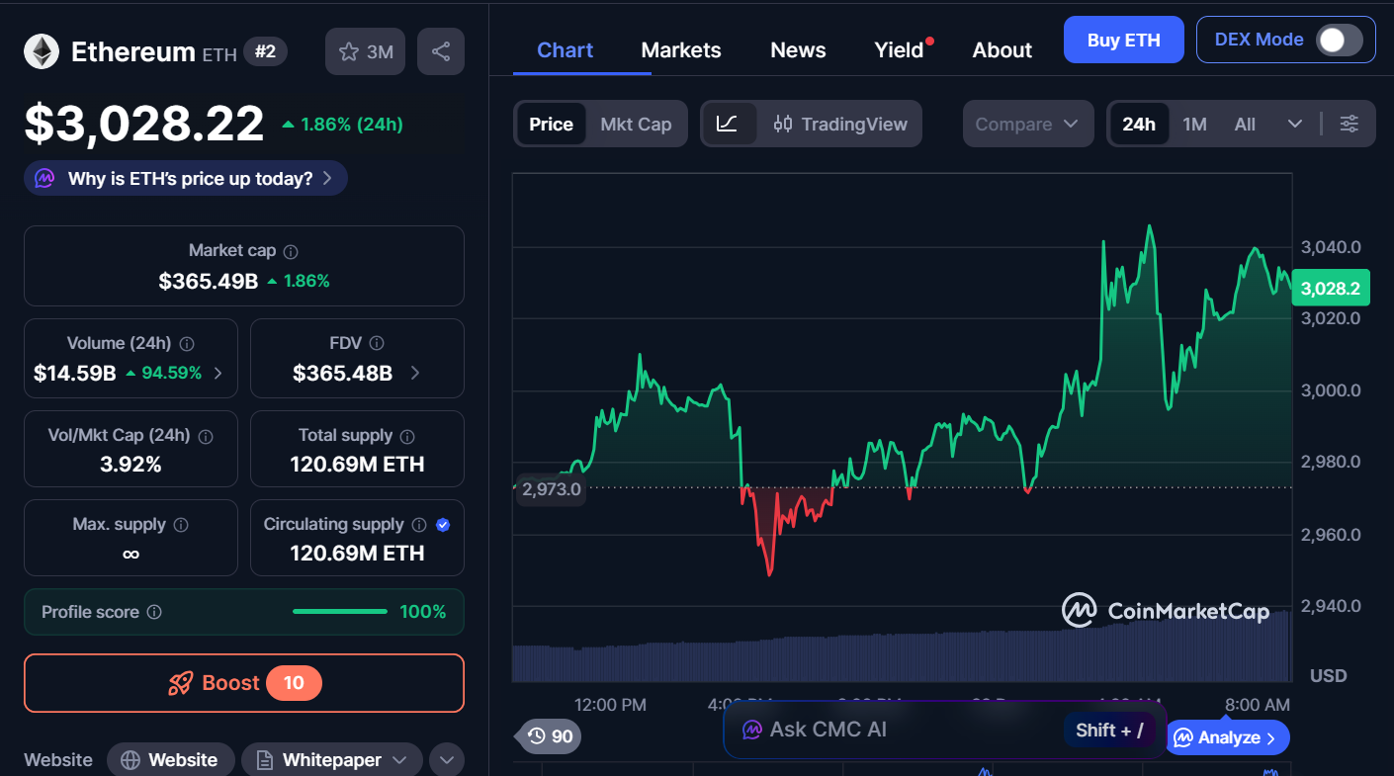Click the Buy ETH button

(x=1123, y=40)
